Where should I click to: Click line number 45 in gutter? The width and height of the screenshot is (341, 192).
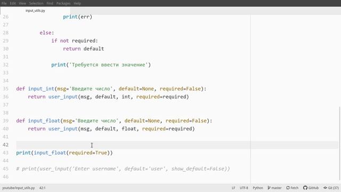pyautogui.click(x=6, y=169)
